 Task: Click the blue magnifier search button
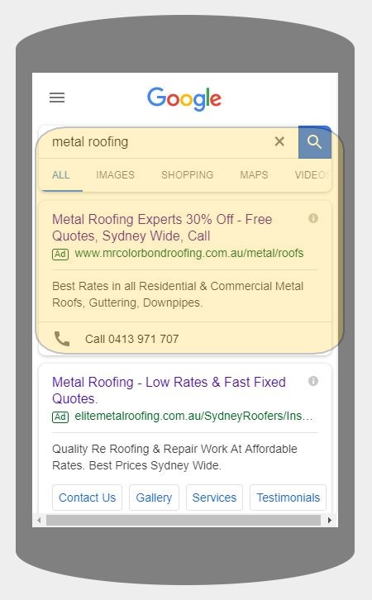pyautogui.click(x=315, y=142)
